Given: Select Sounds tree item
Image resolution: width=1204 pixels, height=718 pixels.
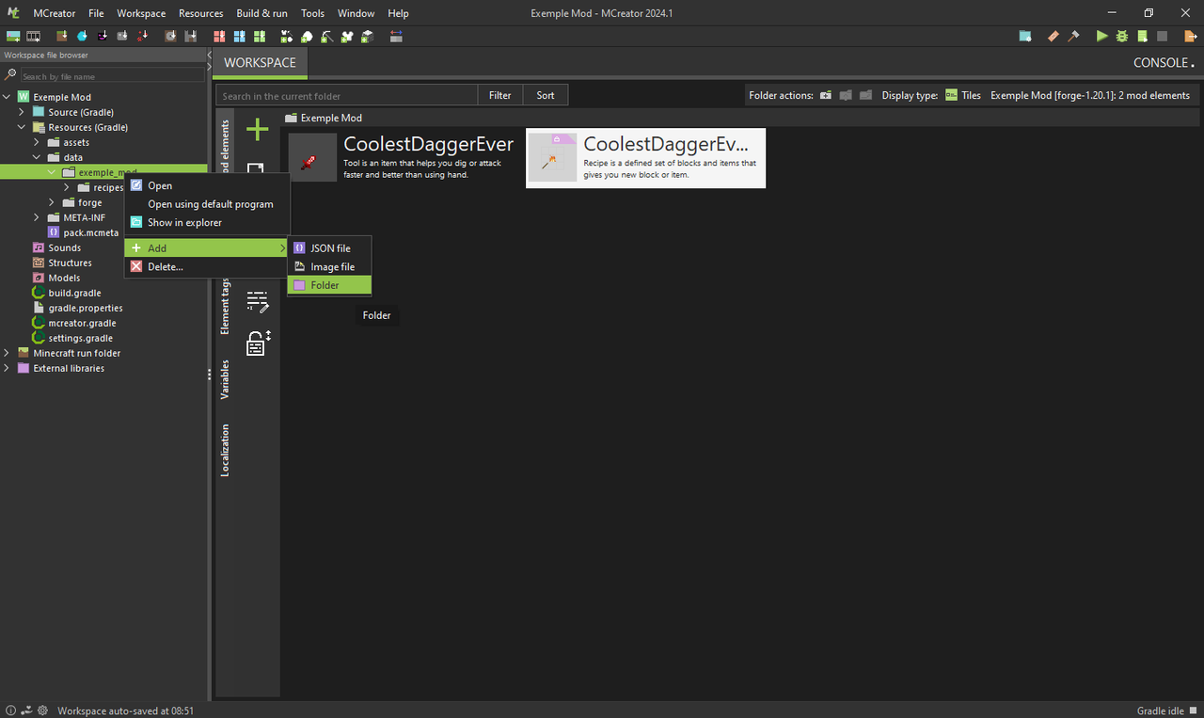Looking at the screenshot, I should 57,247.
